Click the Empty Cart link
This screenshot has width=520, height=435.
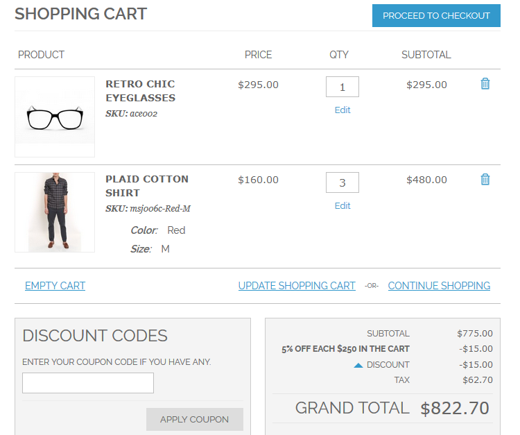pyautogui.click(x=55, y=286)
